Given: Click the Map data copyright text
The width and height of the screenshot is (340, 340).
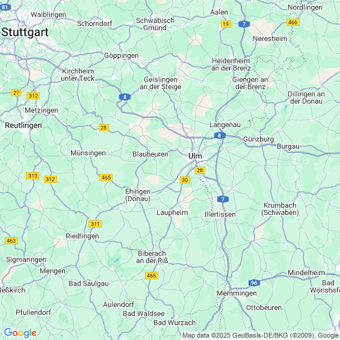Looking at the screenshot, I should point(261,335).
